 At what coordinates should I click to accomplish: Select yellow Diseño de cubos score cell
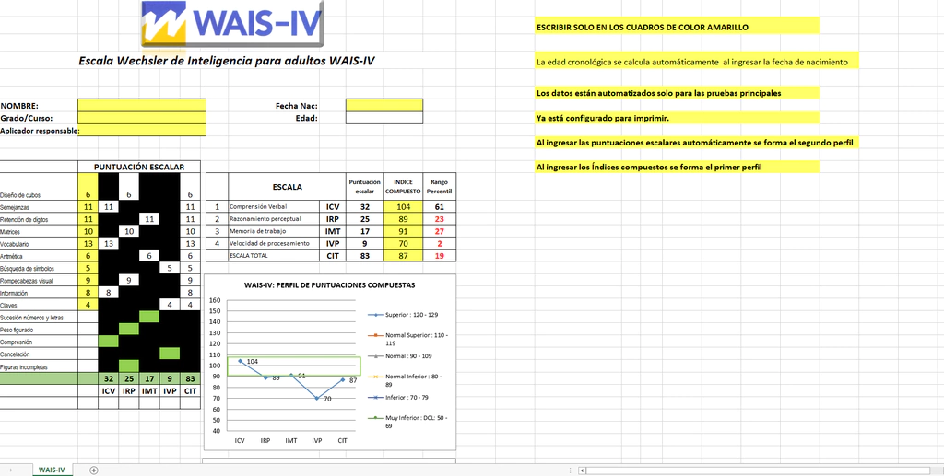click(88, 194)
